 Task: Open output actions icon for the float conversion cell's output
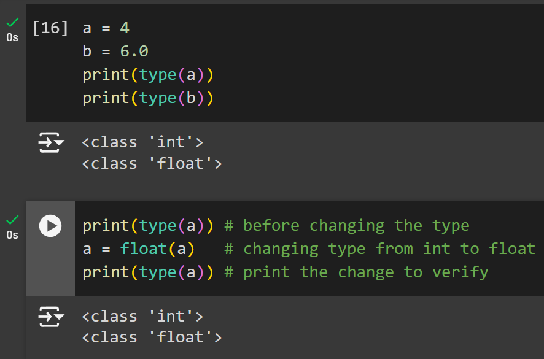52,317
